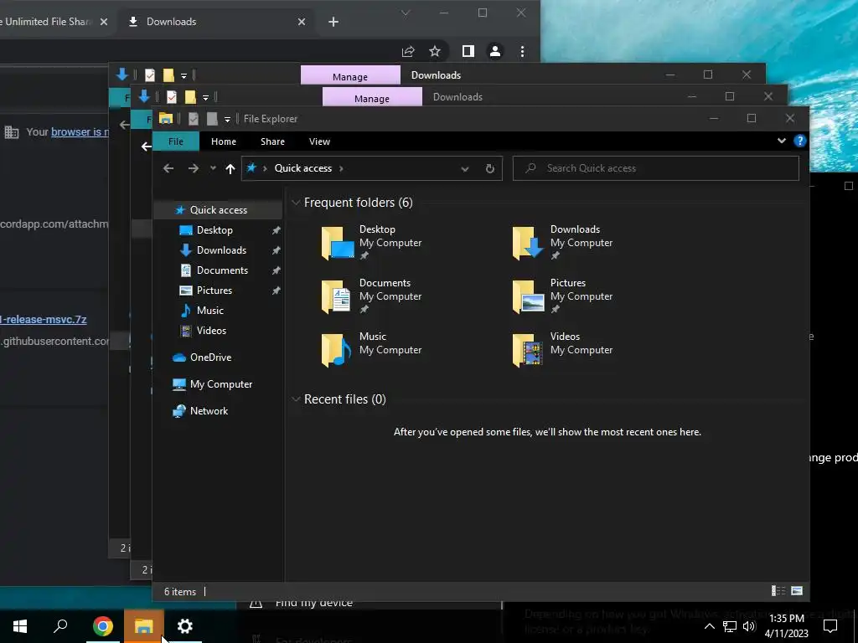Open the recent locations dropdown arrow
This screenshot has width=858, height=643.
pyautogui.click(x=213, y=168)
